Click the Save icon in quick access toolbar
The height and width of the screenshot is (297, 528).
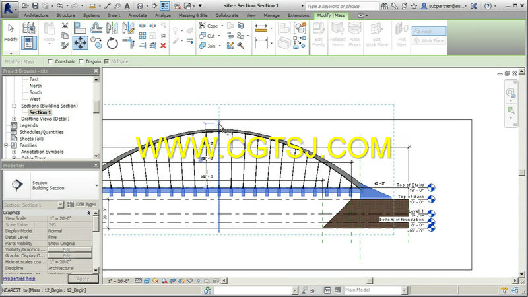click(x=35, y=6)
